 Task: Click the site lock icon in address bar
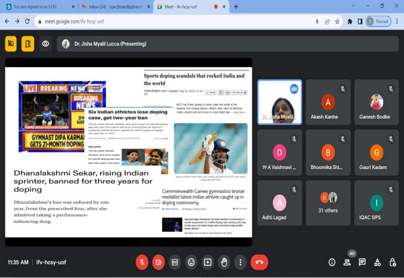point(39,22)
